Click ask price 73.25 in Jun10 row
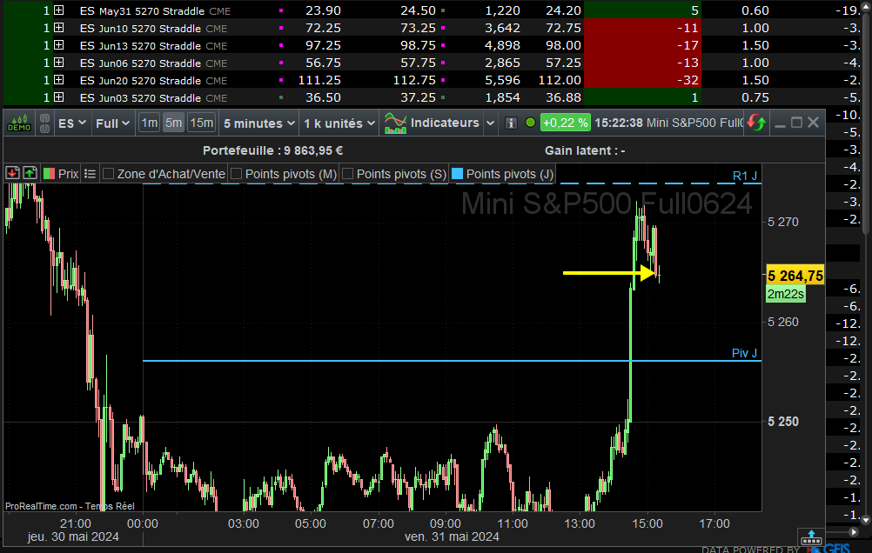 (x=419, y=28)
